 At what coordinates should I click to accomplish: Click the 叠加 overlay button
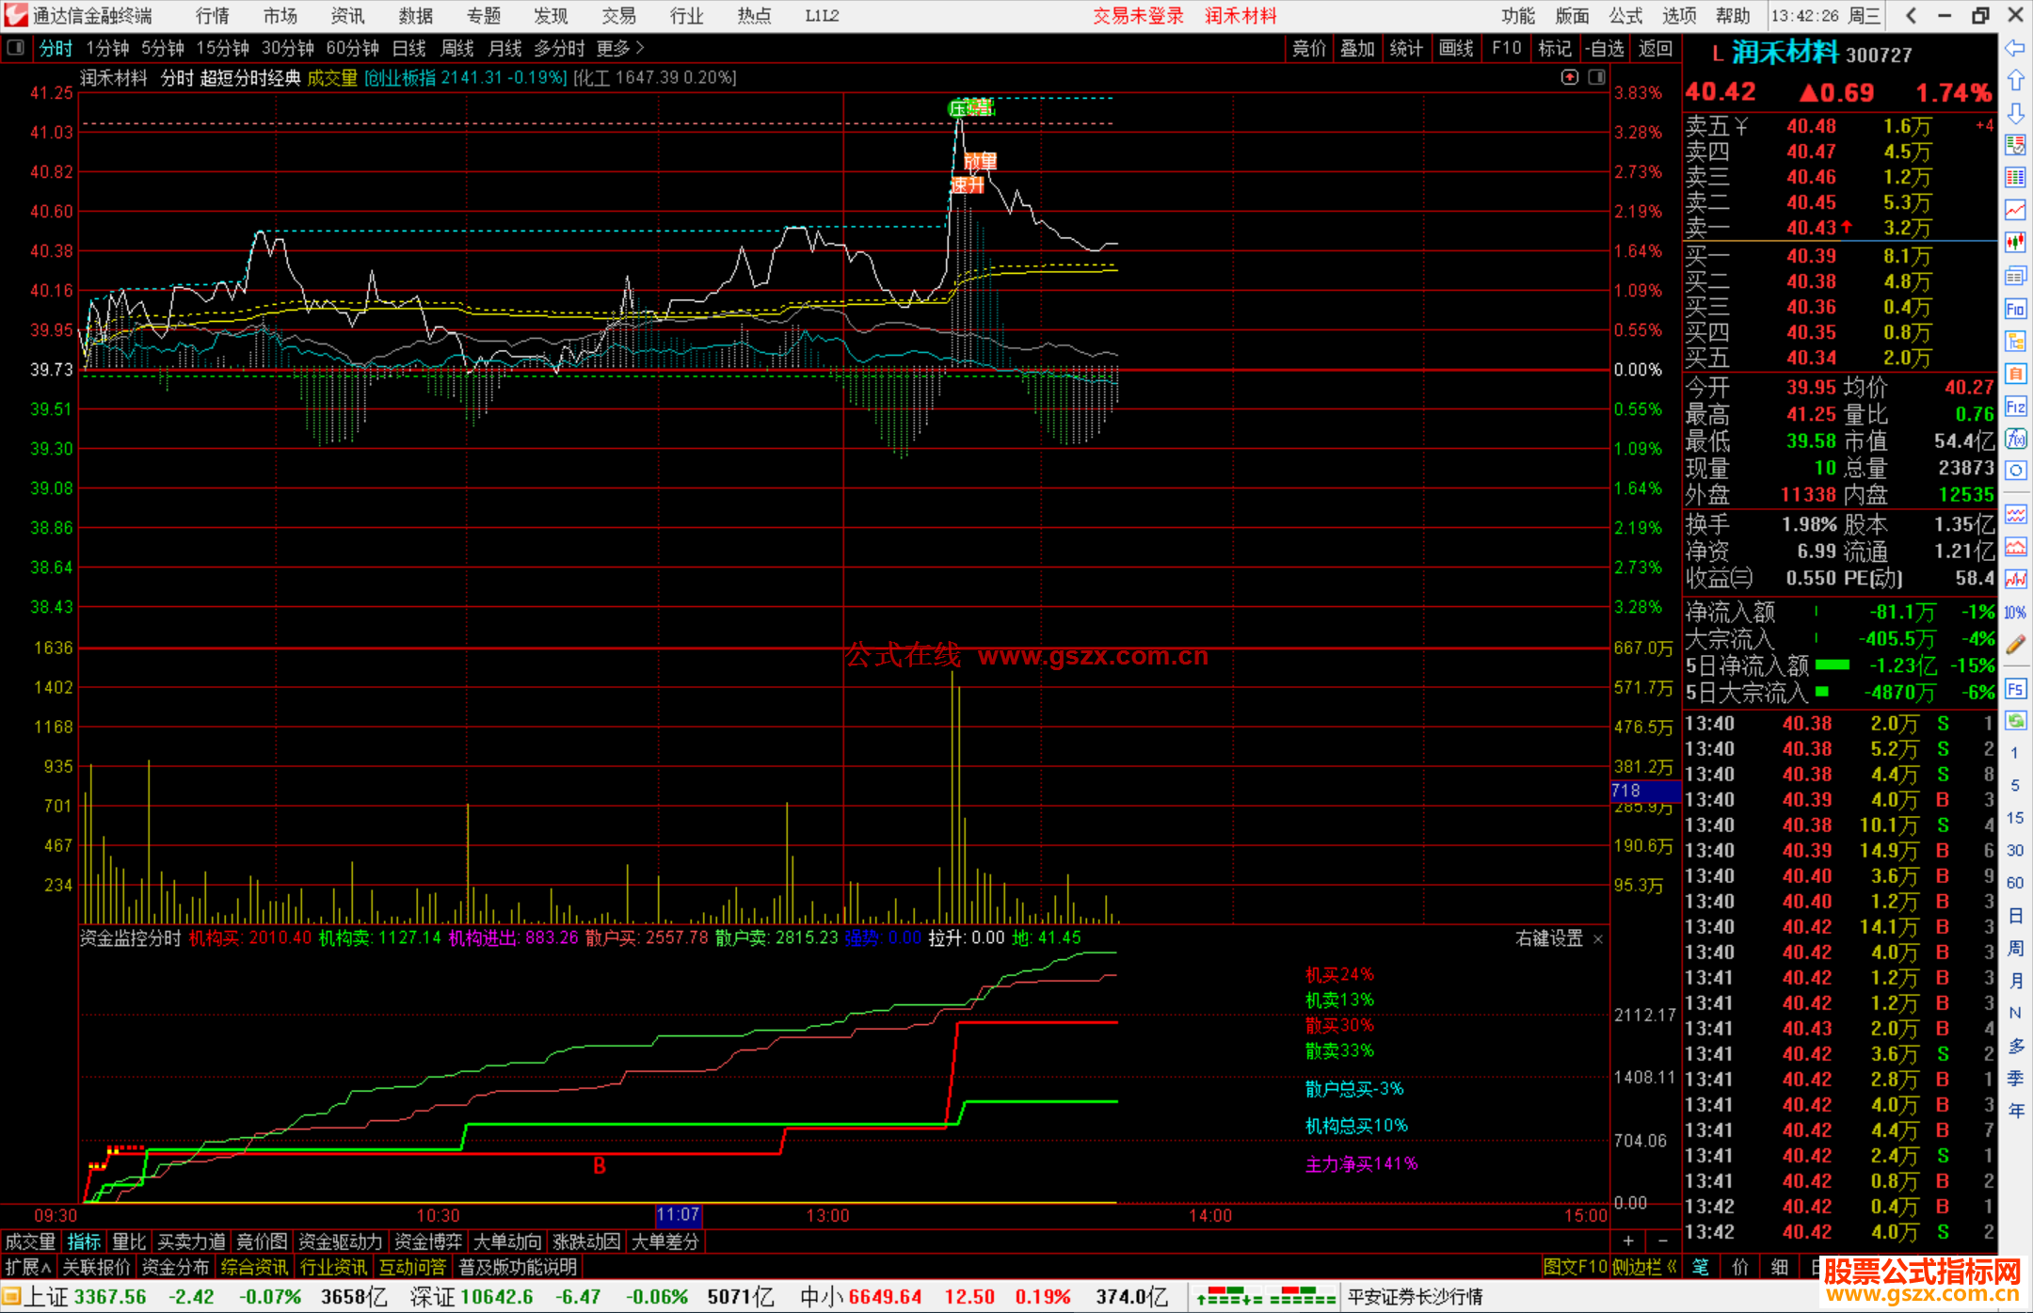[x=1358, y=48]
